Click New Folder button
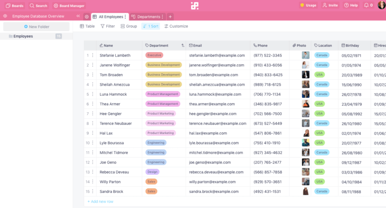The image size is (386, 208). pos(37,27)
